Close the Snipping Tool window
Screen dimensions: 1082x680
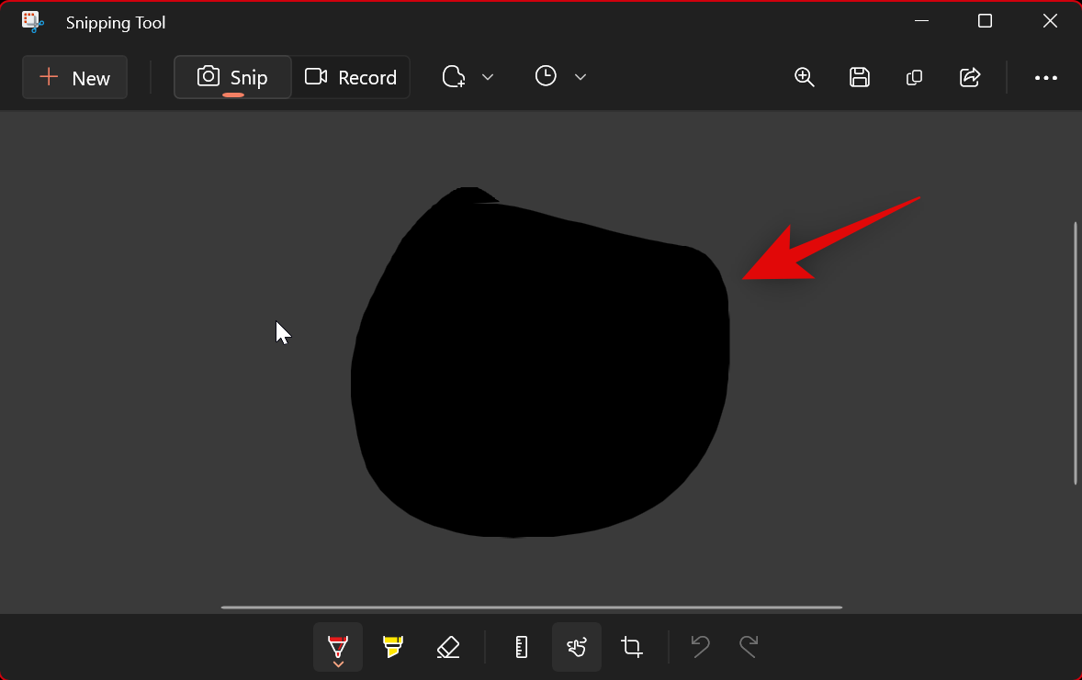pyautogui.click(x=1050, y=21)
